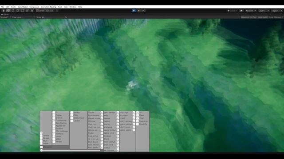Check the Wolf checkbox
The width and height of the screenshot is (284, 159).
coord(138,118)
